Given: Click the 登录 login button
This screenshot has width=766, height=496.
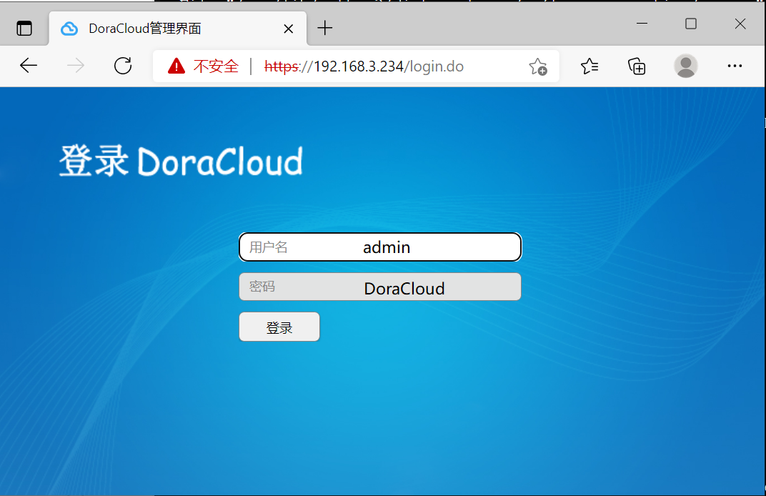Looking at the screenshot, I should pos(279,327).
